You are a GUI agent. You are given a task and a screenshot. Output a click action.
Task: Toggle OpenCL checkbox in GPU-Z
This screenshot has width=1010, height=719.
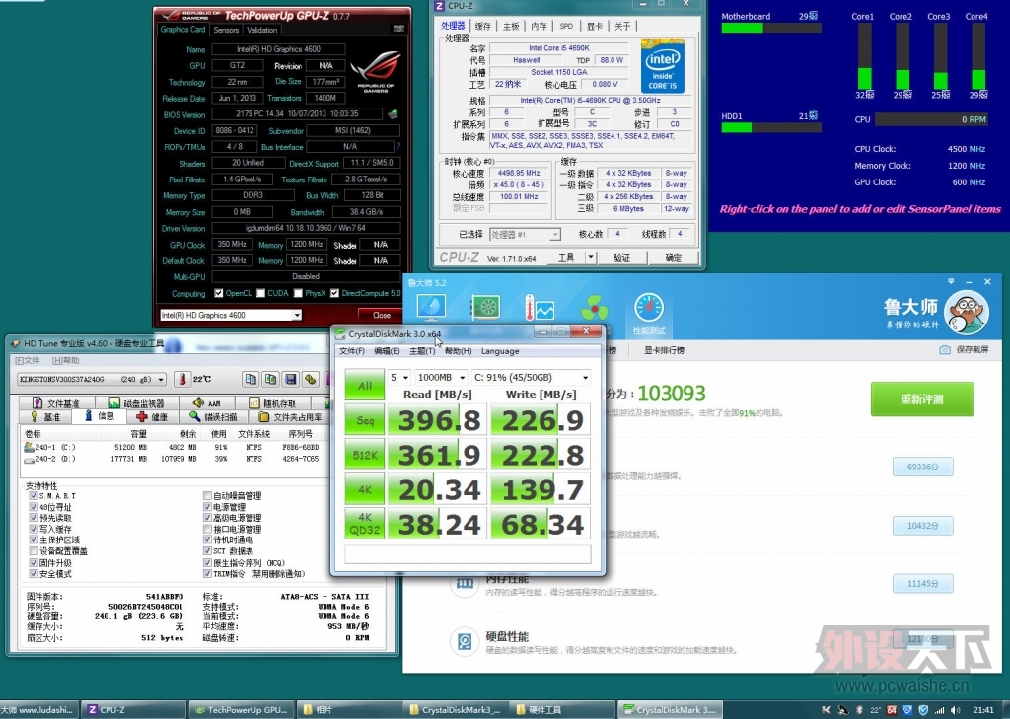pos(218,293)
